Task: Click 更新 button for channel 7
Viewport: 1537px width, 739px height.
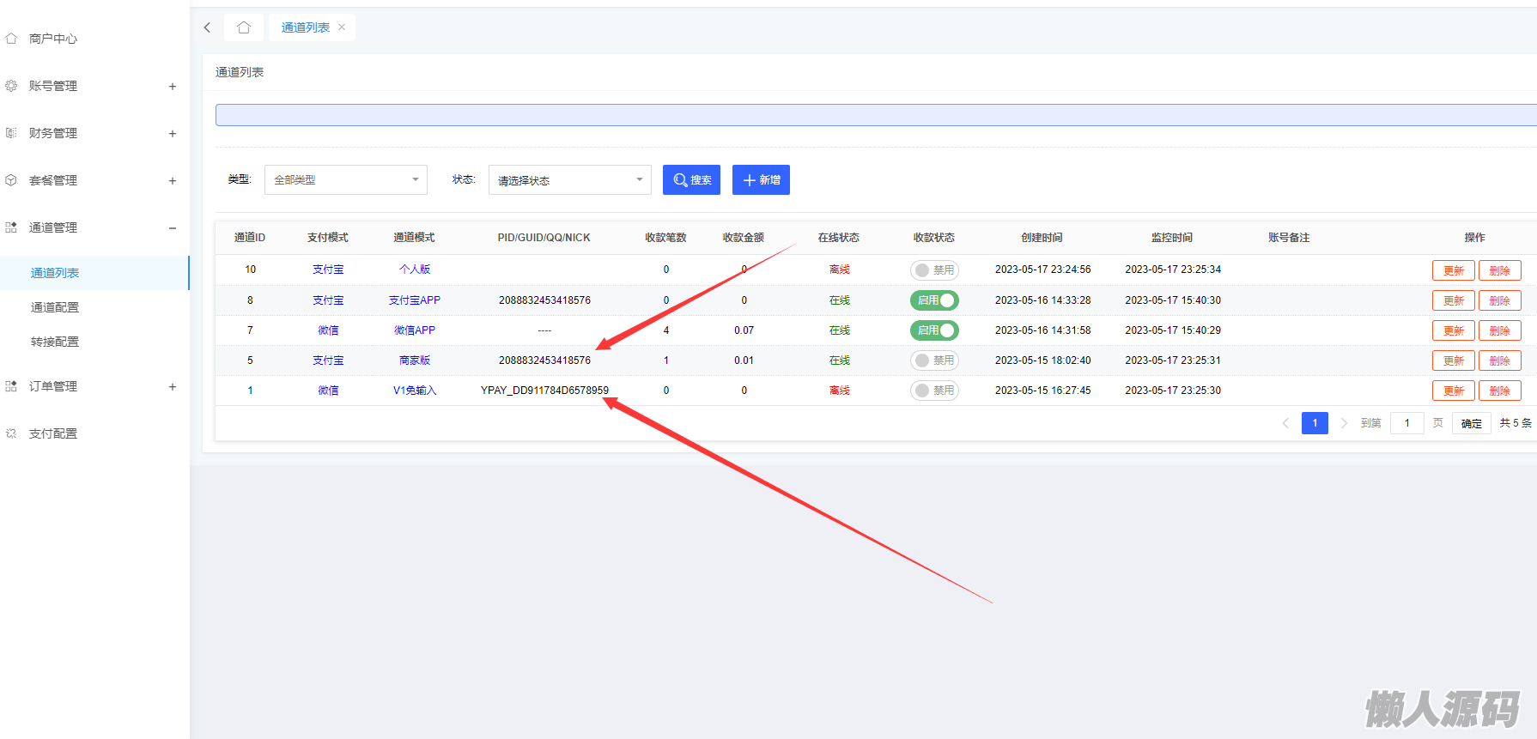Action: pyautogui.click(x=1453, y=330)
